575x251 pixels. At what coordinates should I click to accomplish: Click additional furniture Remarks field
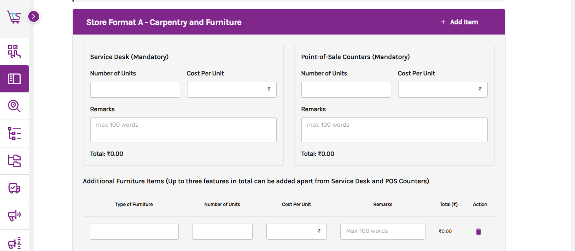point(382,232)
